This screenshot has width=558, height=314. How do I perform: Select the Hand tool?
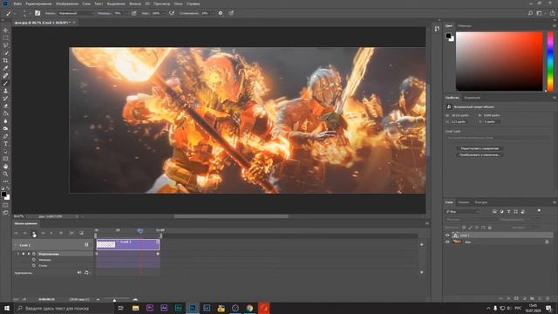[5, 167]
